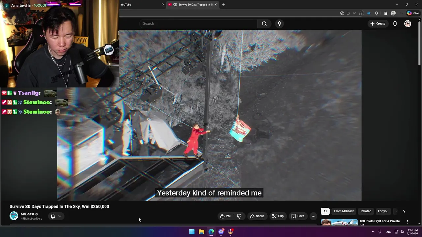Viewport: 422px width, 237px height.
Task: Click the taskbar microphone tray icon
Action: coord(380,232)
